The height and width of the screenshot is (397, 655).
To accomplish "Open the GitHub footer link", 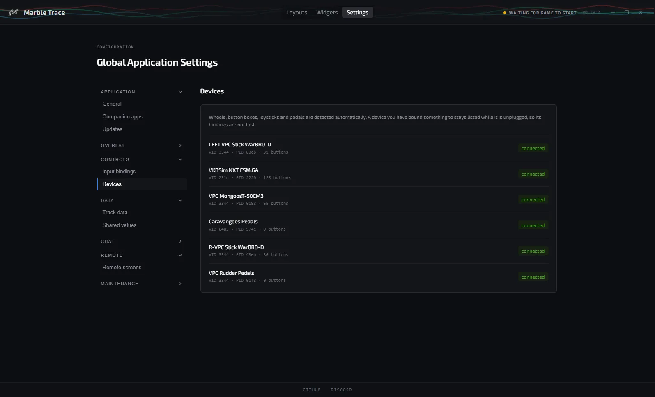I will 312,390.
